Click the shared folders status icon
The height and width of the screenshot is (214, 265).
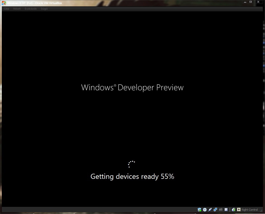221,210
